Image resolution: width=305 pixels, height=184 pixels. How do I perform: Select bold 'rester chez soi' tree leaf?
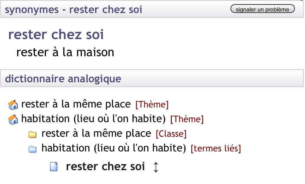pyautogui.click(x=106, y=166)
